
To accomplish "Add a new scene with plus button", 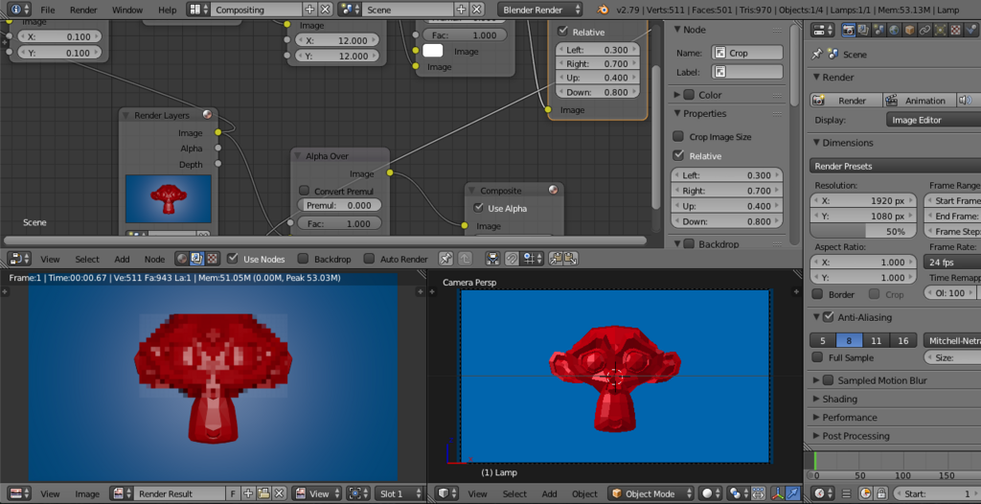I will [x=461, y=10].
